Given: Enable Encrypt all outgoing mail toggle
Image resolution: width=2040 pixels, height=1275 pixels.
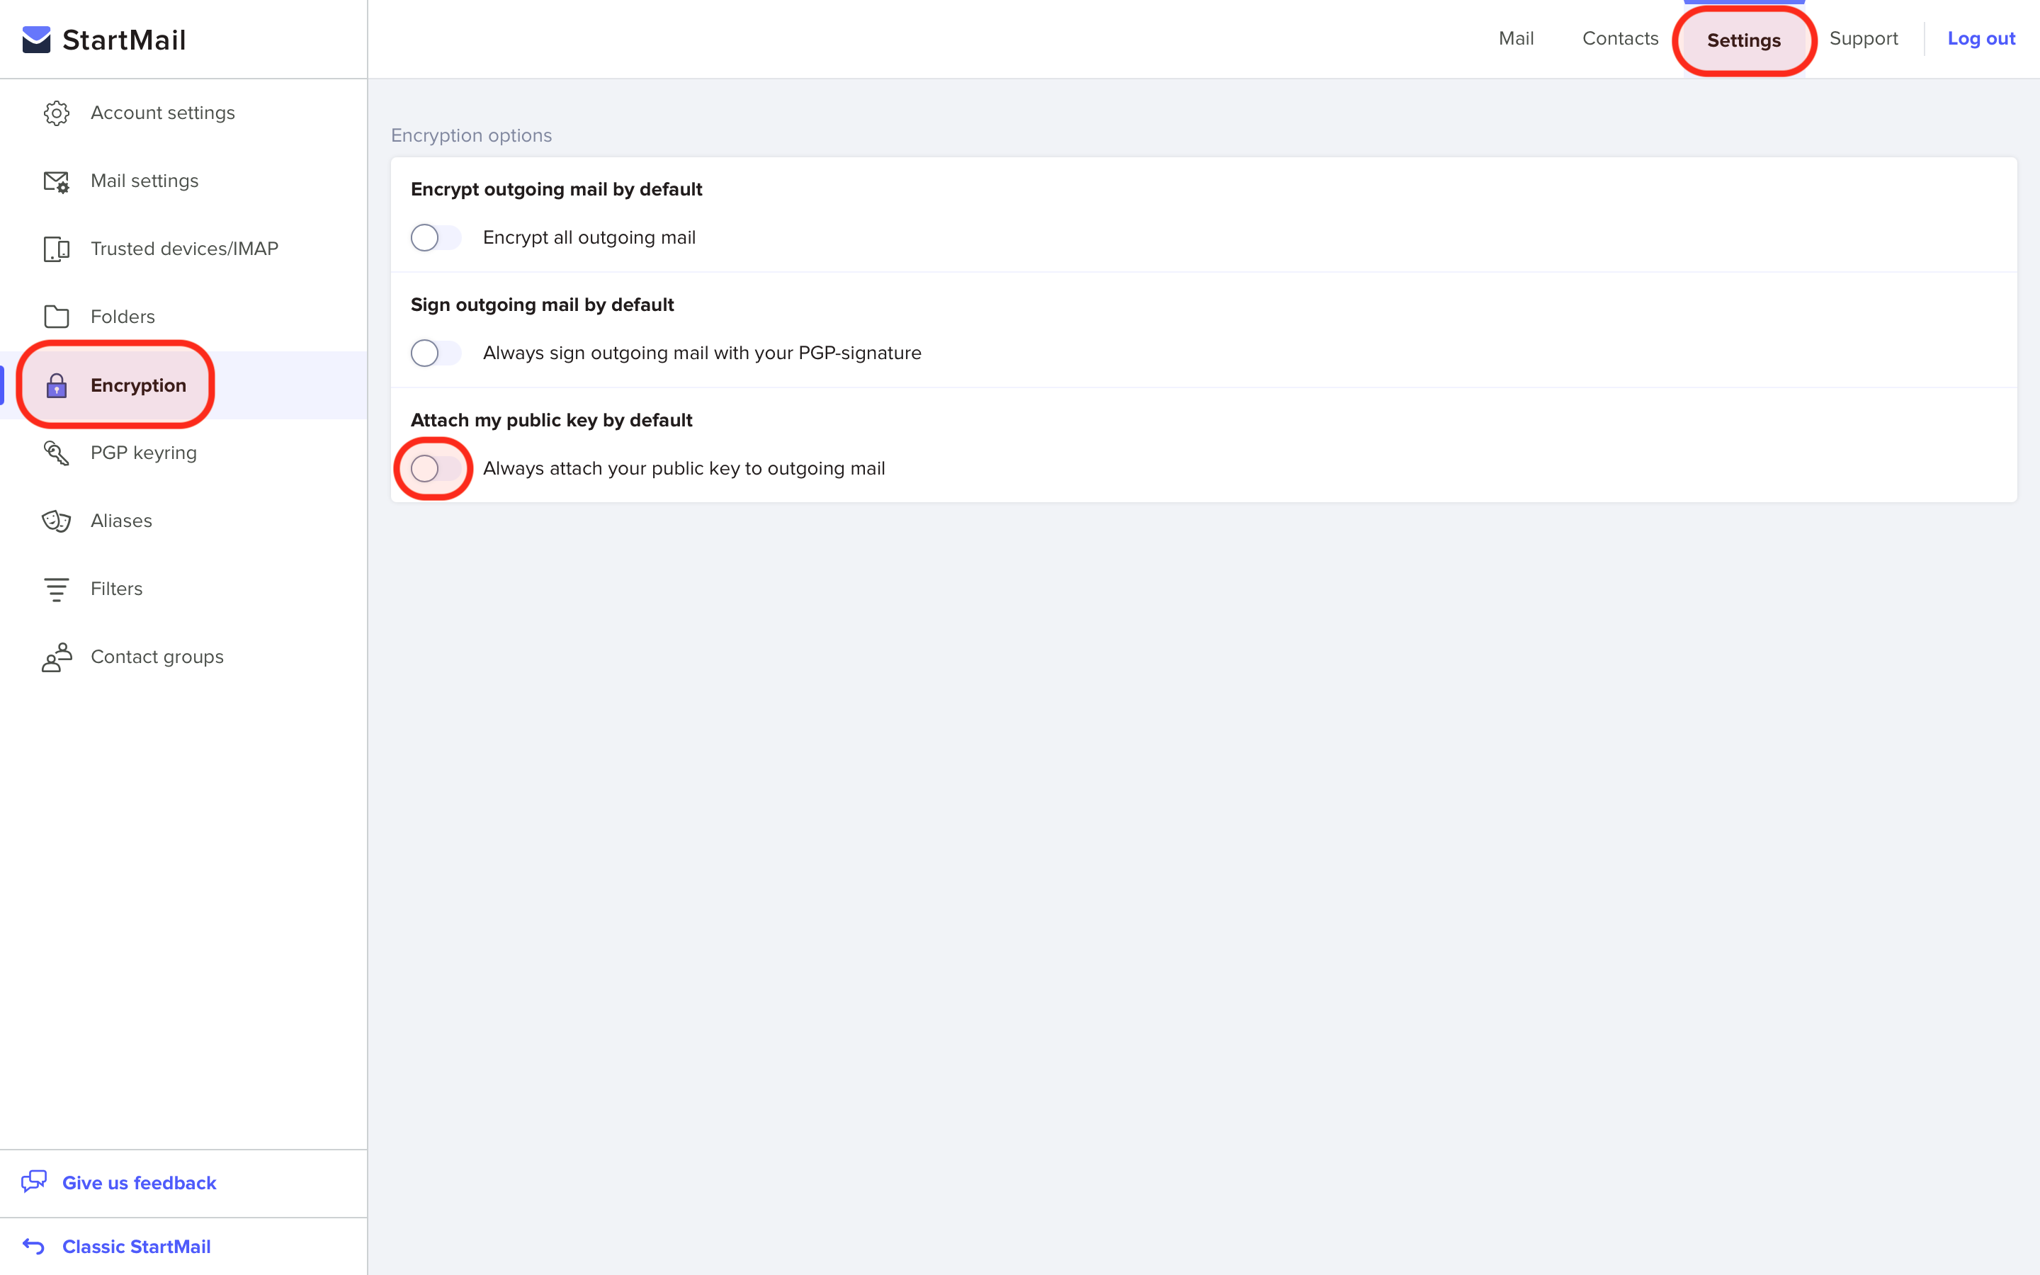Looking at the screenshot, I should tap(436, 238).
